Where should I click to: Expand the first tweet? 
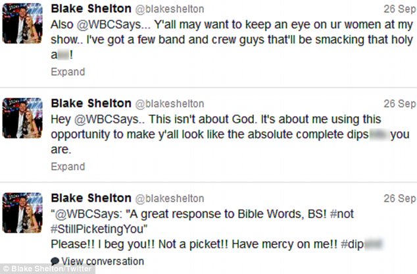(x=68, y=72)
